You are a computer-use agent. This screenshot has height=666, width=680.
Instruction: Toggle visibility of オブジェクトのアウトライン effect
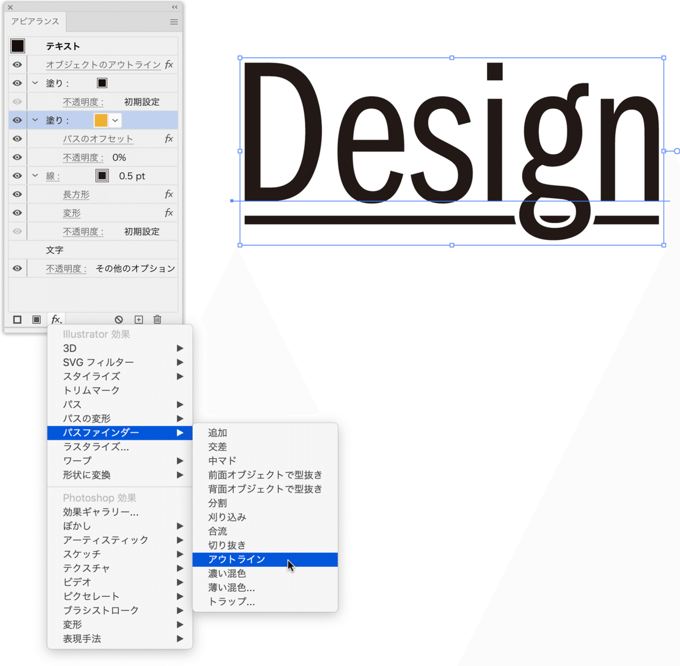tap(18, 65)
